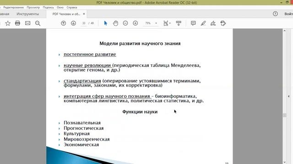293x164 pixels.
Task: Switch to the Инструменты tab
Action: (x=28, y=14)
